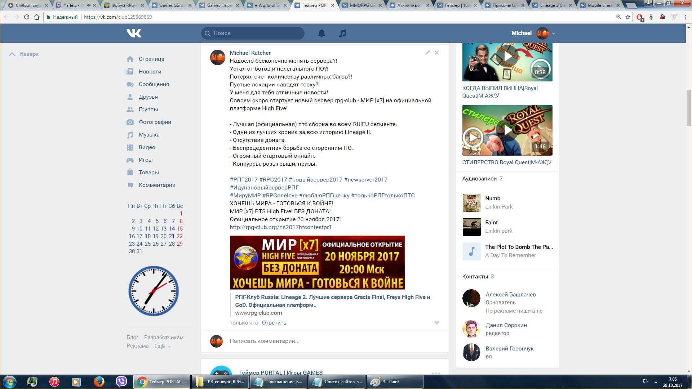
Task: Open Сообщения in left sidebar
Action: 154,84
